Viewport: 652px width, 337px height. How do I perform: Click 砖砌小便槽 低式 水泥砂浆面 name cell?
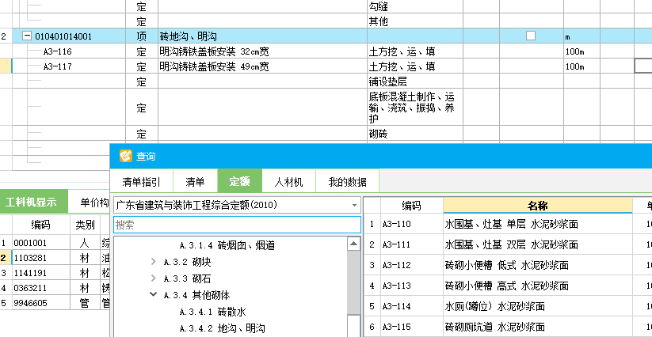pos(538,265)
